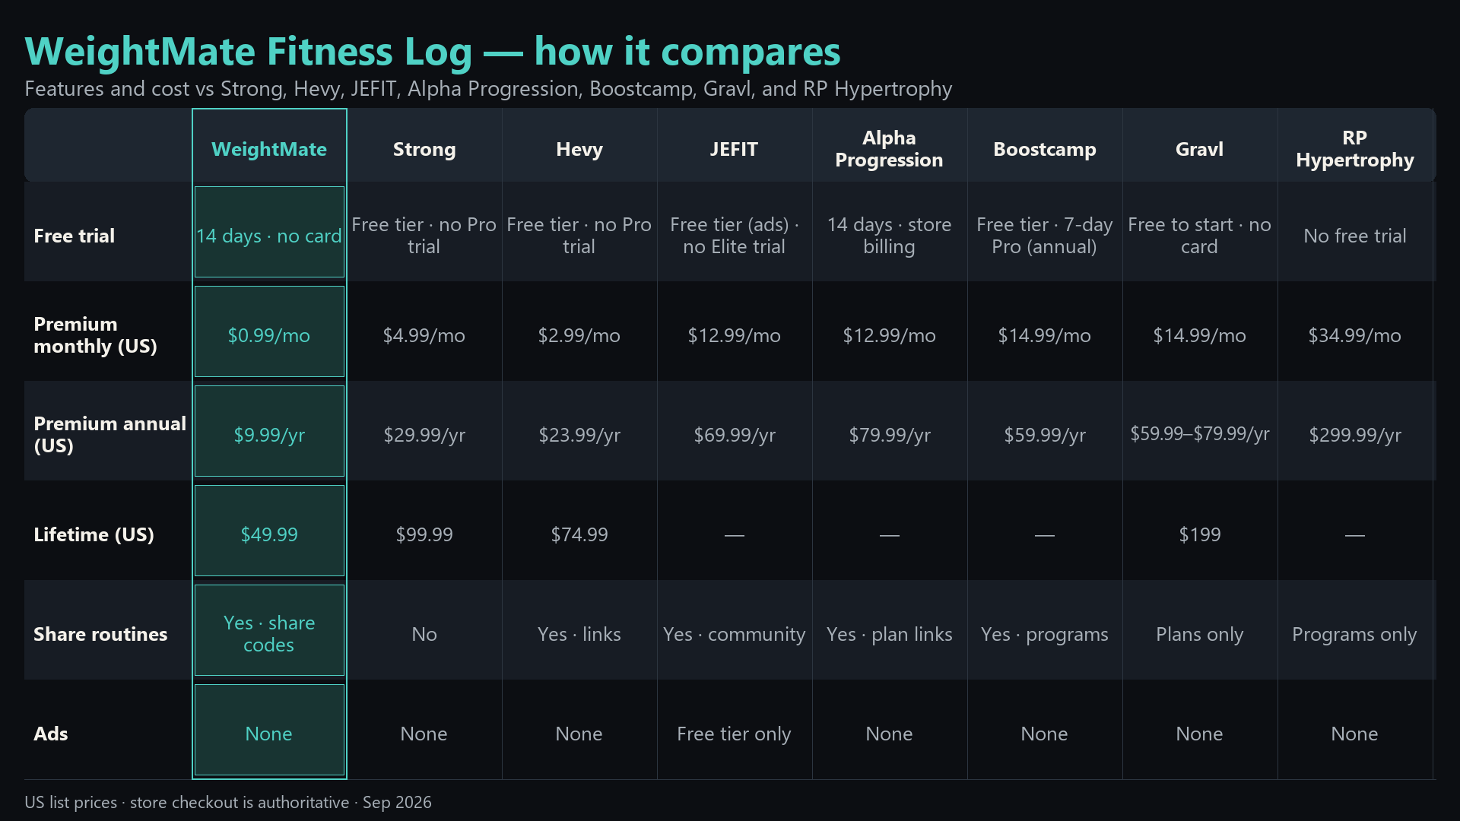Image resolution: width=1460 pixels, height=821 pixels.
Task: Select the $299.99/yr RP Hypertrophy price
Action: [1355, 435]
